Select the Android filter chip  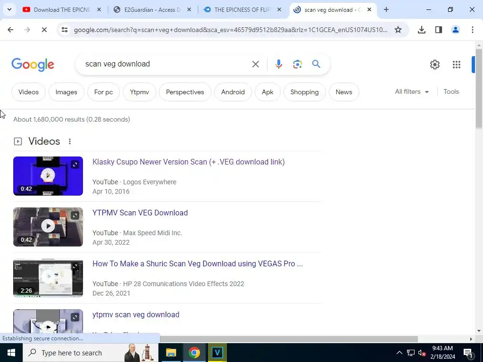[233, 92]
